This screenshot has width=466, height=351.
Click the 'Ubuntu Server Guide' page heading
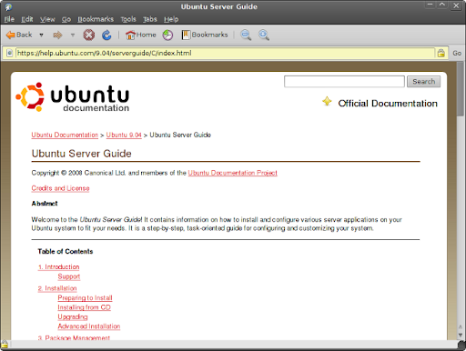coord(81,154)
